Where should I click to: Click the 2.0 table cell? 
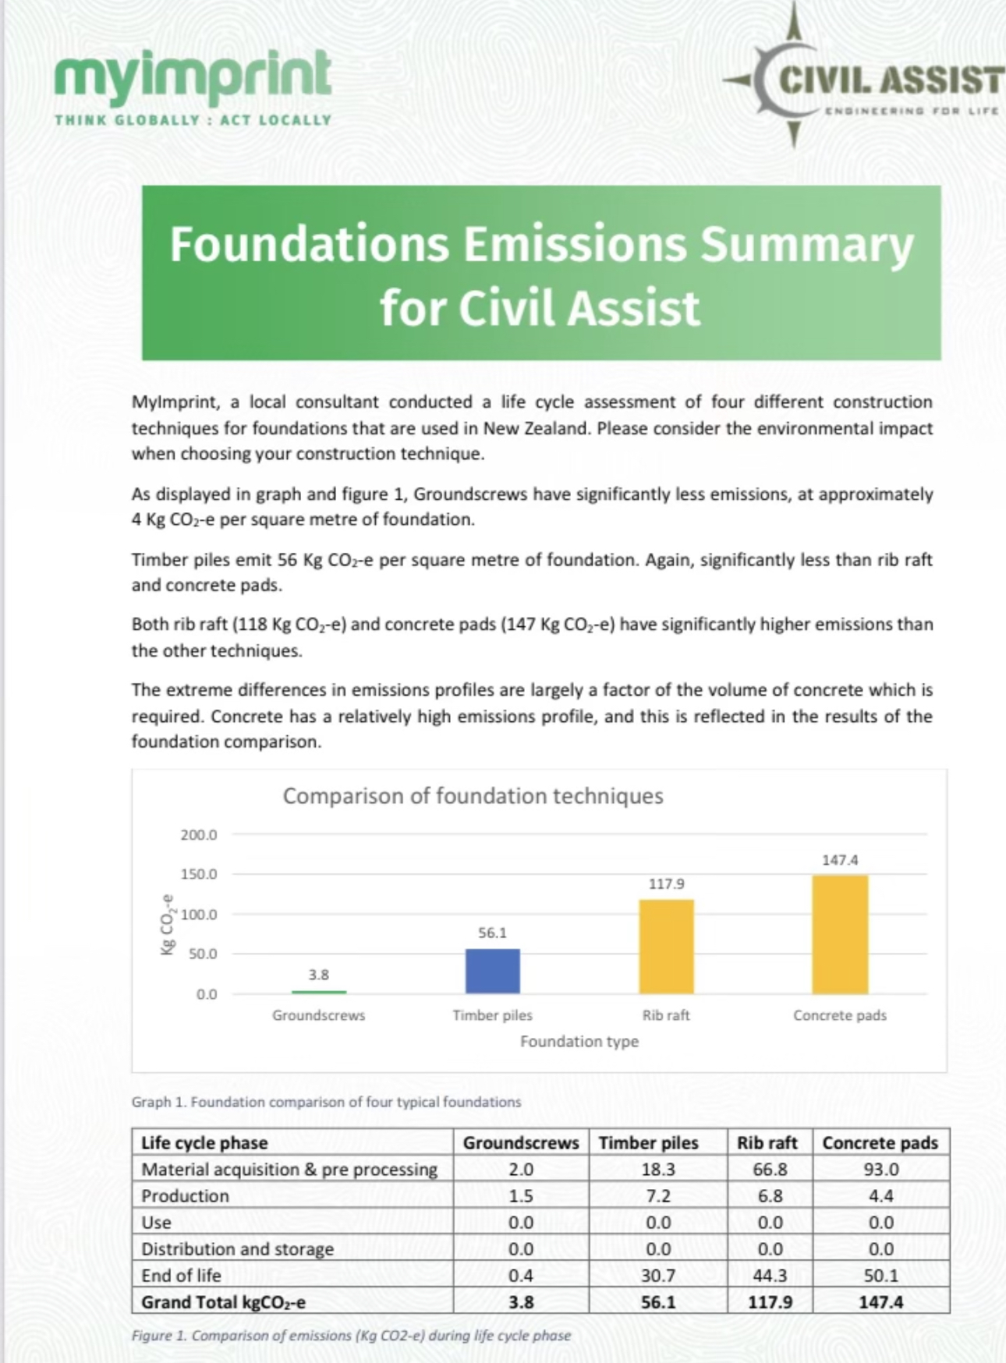[x=521, y=1170]
